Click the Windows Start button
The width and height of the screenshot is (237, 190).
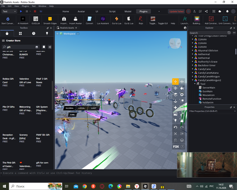pyautogui.click(x=4, y=186)
